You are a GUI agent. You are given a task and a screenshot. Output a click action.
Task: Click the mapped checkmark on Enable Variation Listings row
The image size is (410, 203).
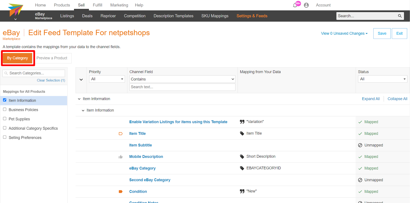coord(360,122)
